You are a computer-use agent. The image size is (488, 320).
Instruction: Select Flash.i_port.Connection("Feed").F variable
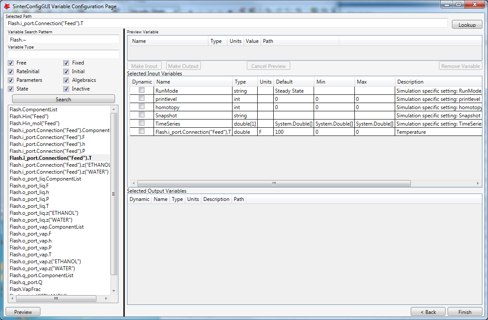click(47, 137)
